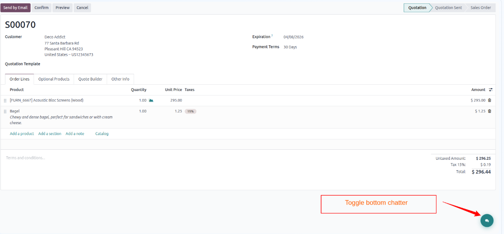Image resolution: width=504 pixels, height=234 pixels.
Task: Select the Quotation status stage
Action: click(417, 8)
